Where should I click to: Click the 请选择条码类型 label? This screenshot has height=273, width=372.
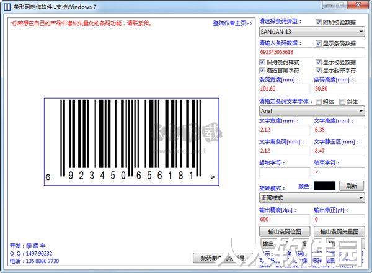click(280, 21)
